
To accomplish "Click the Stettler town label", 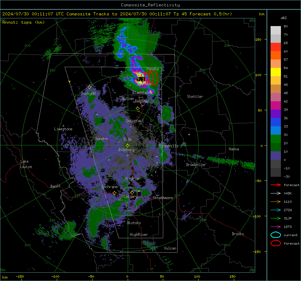I will pos(195,97).
